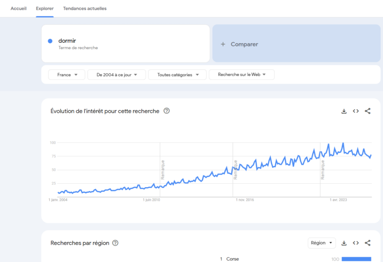Open help icon beside Recherches par région

point(115,243)
